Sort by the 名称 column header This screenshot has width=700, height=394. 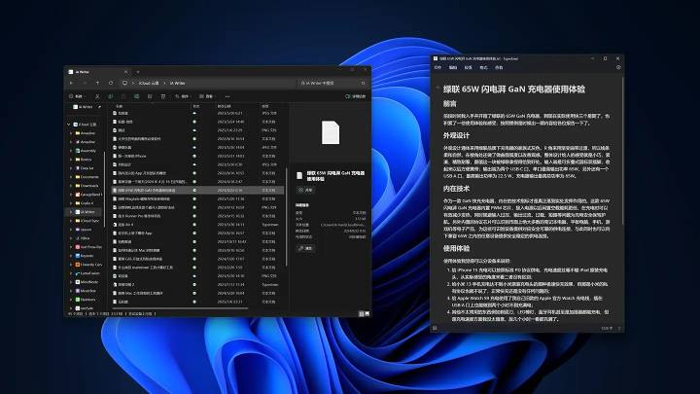120,106
